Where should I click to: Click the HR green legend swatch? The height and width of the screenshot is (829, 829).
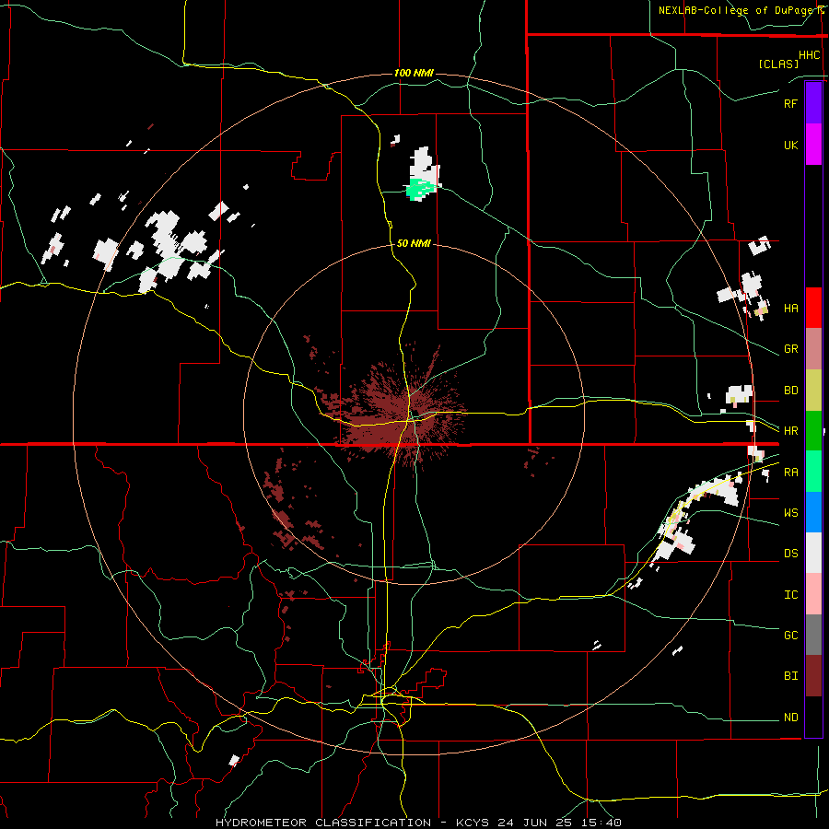(x=813, y=431)
